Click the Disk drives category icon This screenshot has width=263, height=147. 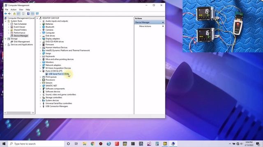pyautogui.click(x=44, y=36)
